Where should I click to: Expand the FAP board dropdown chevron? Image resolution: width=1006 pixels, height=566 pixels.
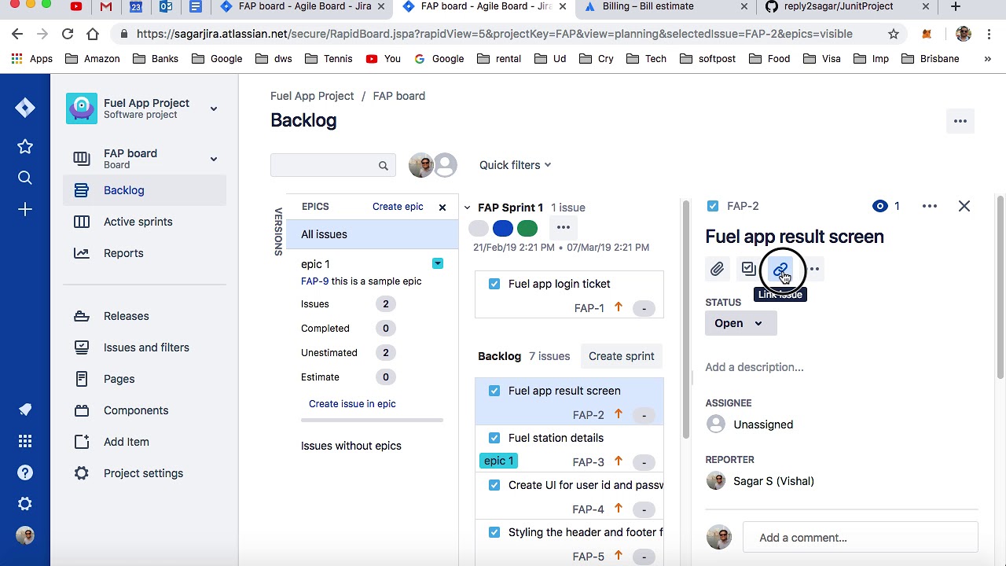click(x=214, y=160)
